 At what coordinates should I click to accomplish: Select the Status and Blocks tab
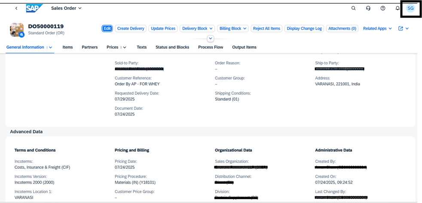(172, 47)
